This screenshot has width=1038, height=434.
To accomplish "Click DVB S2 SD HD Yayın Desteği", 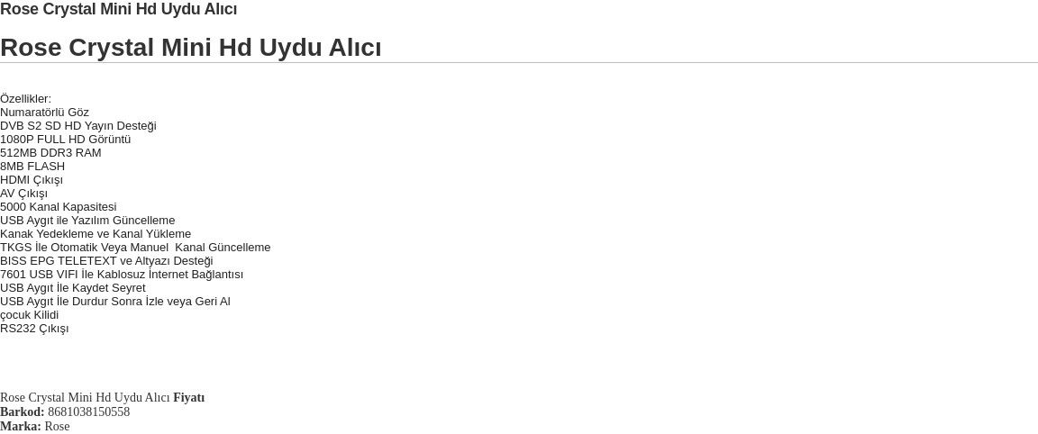I will (x=78, y=126).
